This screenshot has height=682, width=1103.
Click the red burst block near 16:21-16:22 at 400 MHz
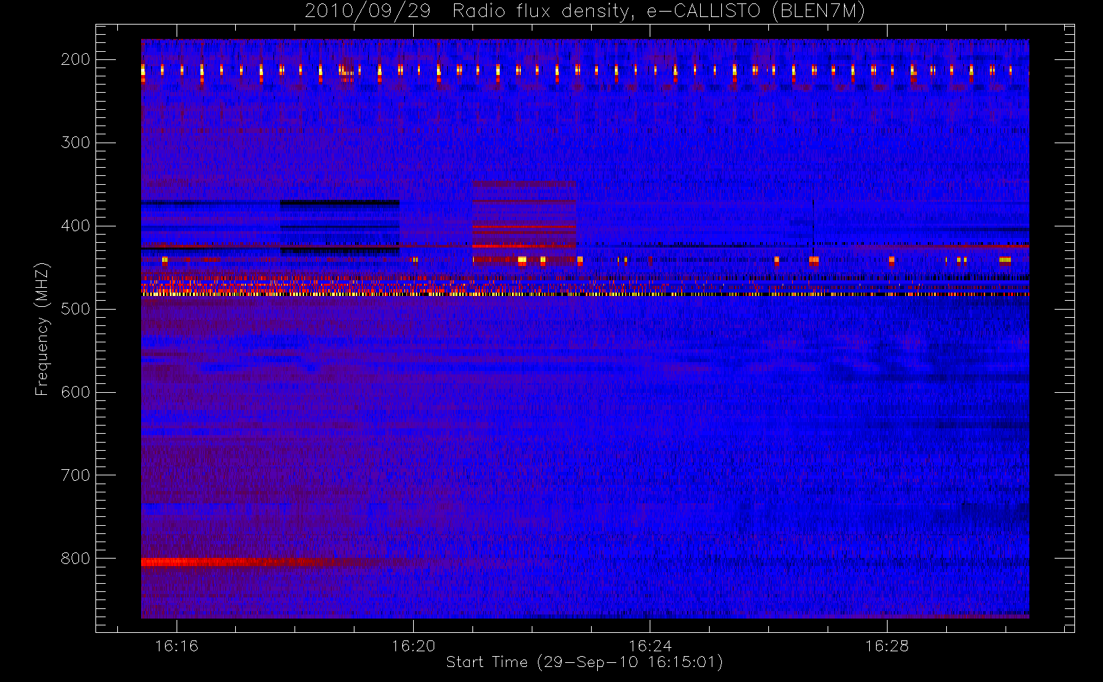click(x=524, y=223)
